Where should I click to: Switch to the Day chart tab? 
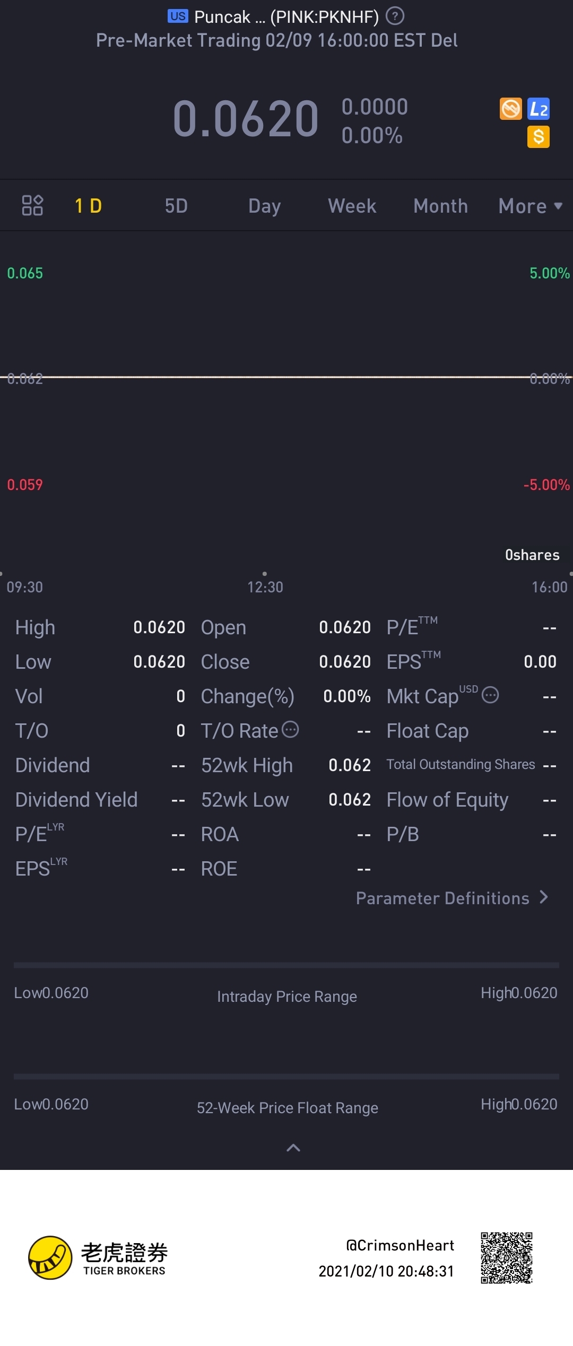coord(264,206)
